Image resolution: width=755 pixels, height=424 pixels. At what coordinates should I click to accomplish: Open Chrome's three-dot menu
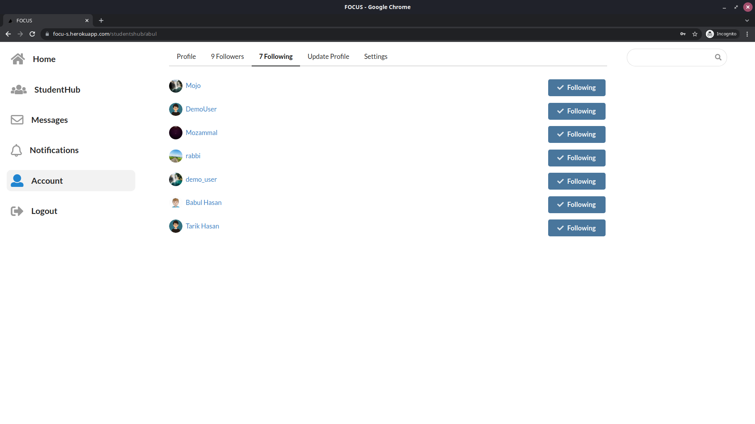tap(747, 34)
